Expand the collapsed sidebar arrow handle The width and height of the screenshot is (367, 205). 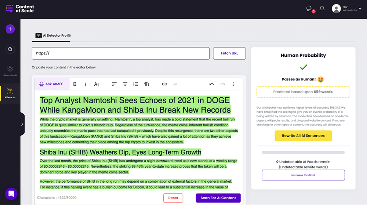click(x=22, y=124)
